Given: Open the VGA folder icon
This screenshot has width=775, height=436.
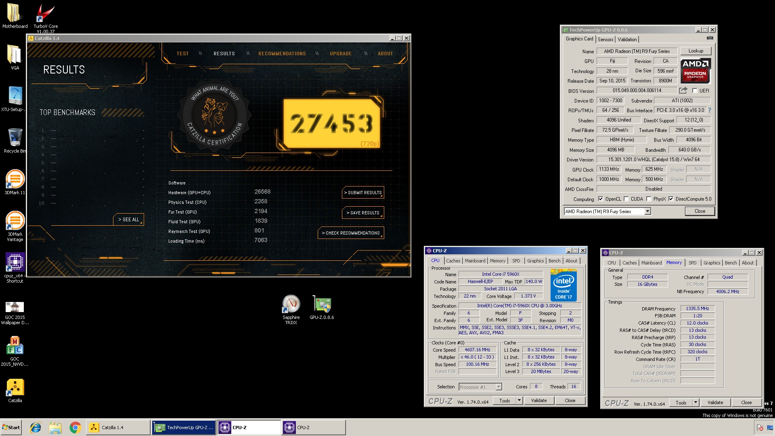Looking at the screenshot, I should (15, 57).
